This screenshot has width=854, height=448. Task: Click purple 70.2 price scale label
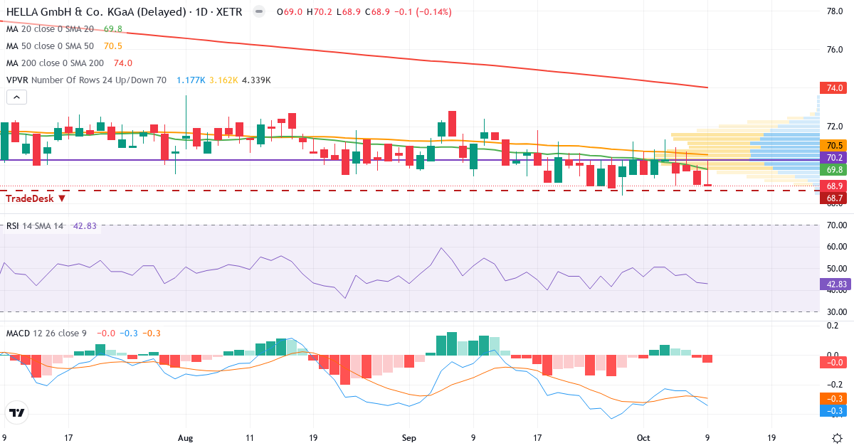[833, 157]
